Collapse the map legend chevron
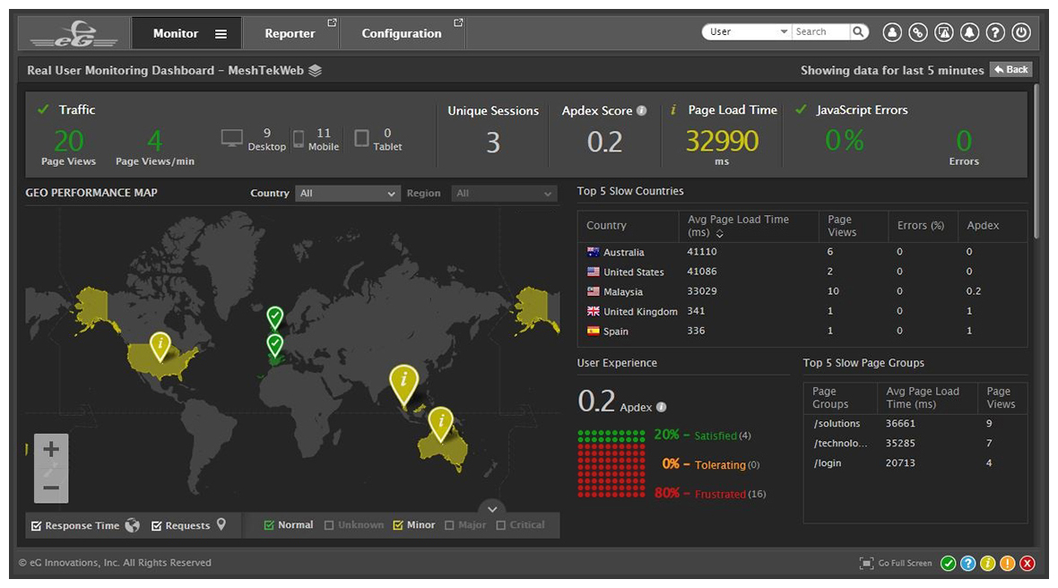Viewport: 1058px width, 588px height. [492, 508]
